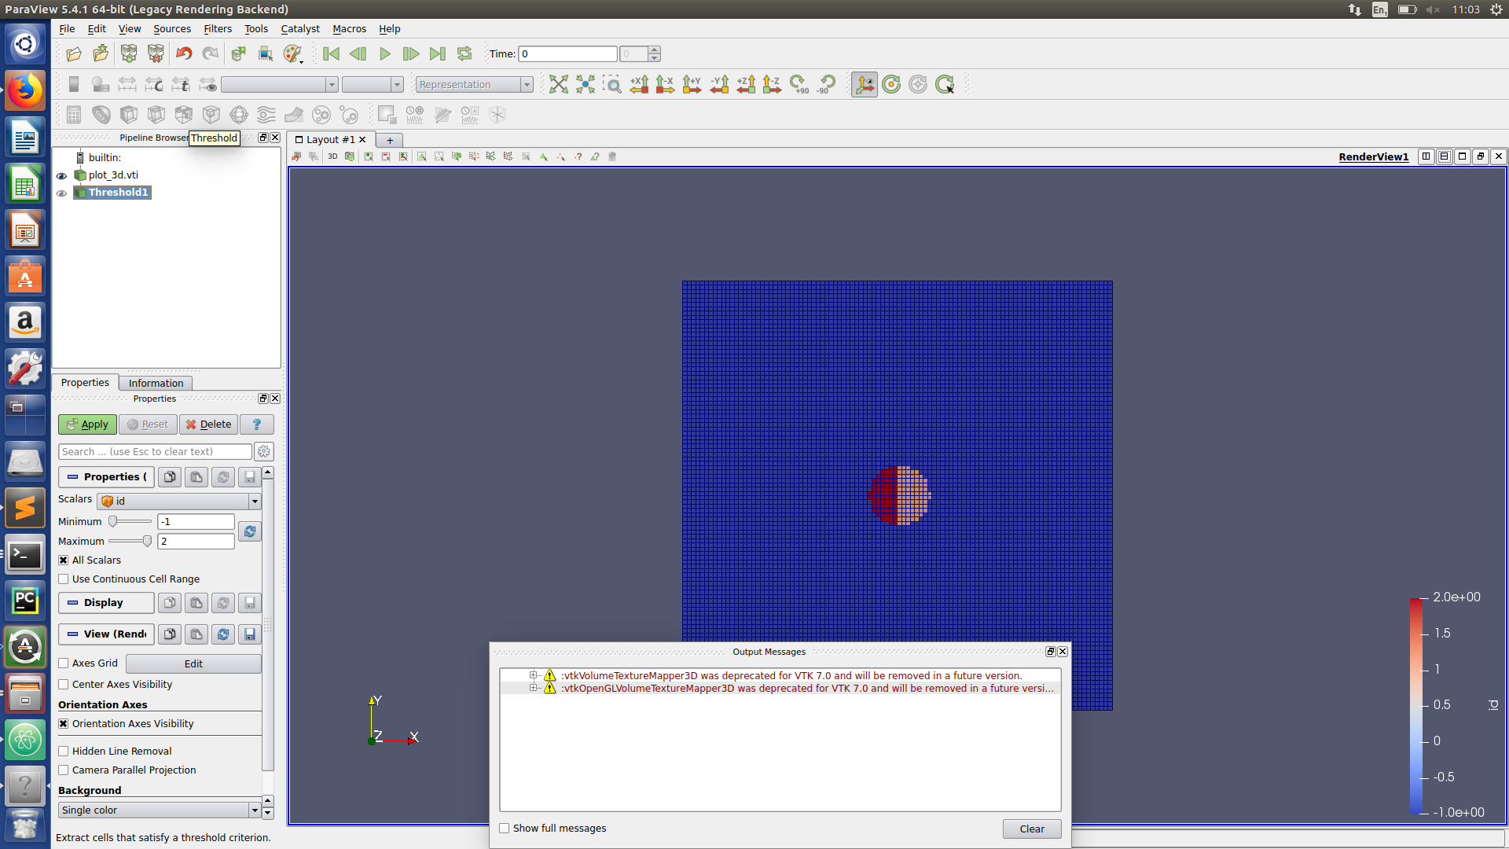1509x849 pixels.
Task: Jump to the last frame
Action: pyautogui.click(x=438, y=54)
